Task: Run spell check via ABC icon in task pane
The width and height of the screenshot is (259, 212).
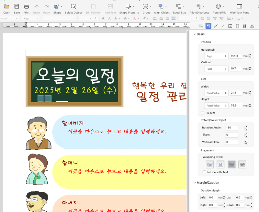Action: 253,26
